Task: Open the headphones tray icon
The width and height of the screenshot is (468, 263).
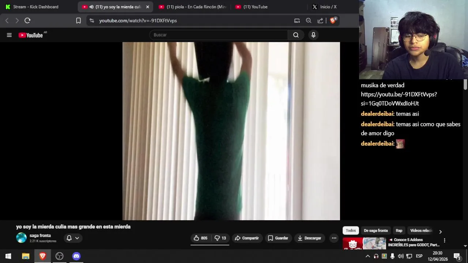Action: [376, 256]
